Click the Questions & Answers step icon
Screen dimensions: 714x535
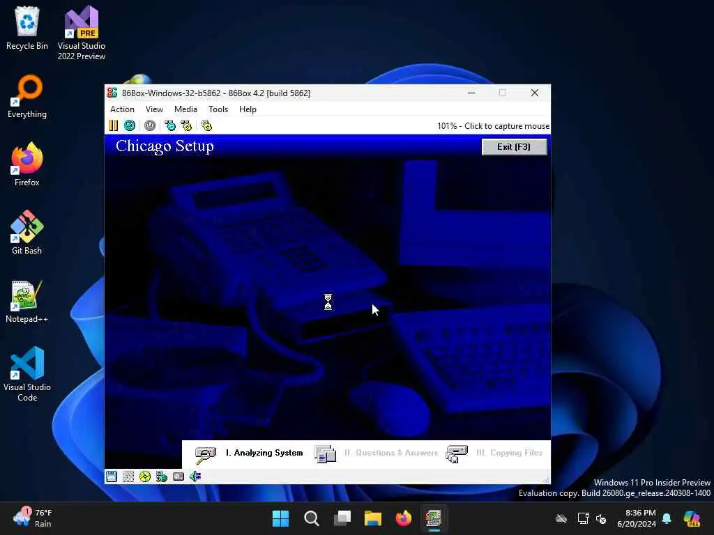coord(325,454)
